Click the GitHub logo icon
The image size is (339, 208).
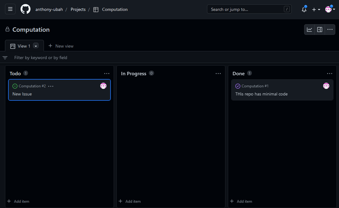[26, 9]
